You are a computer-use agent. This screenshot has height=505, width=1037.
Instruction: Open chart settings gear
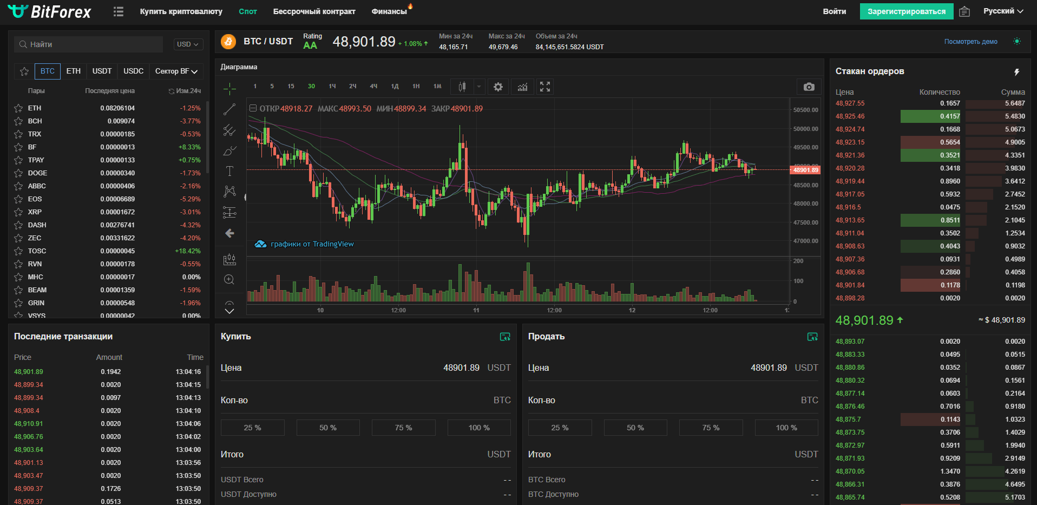[x=498, y=87]
